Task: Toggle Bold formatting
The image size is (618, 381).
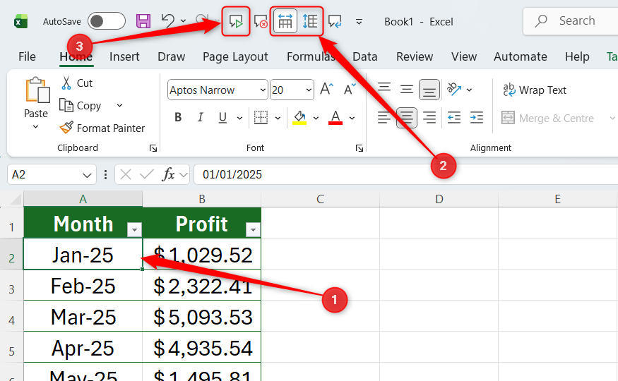Action: click(178, 117)
